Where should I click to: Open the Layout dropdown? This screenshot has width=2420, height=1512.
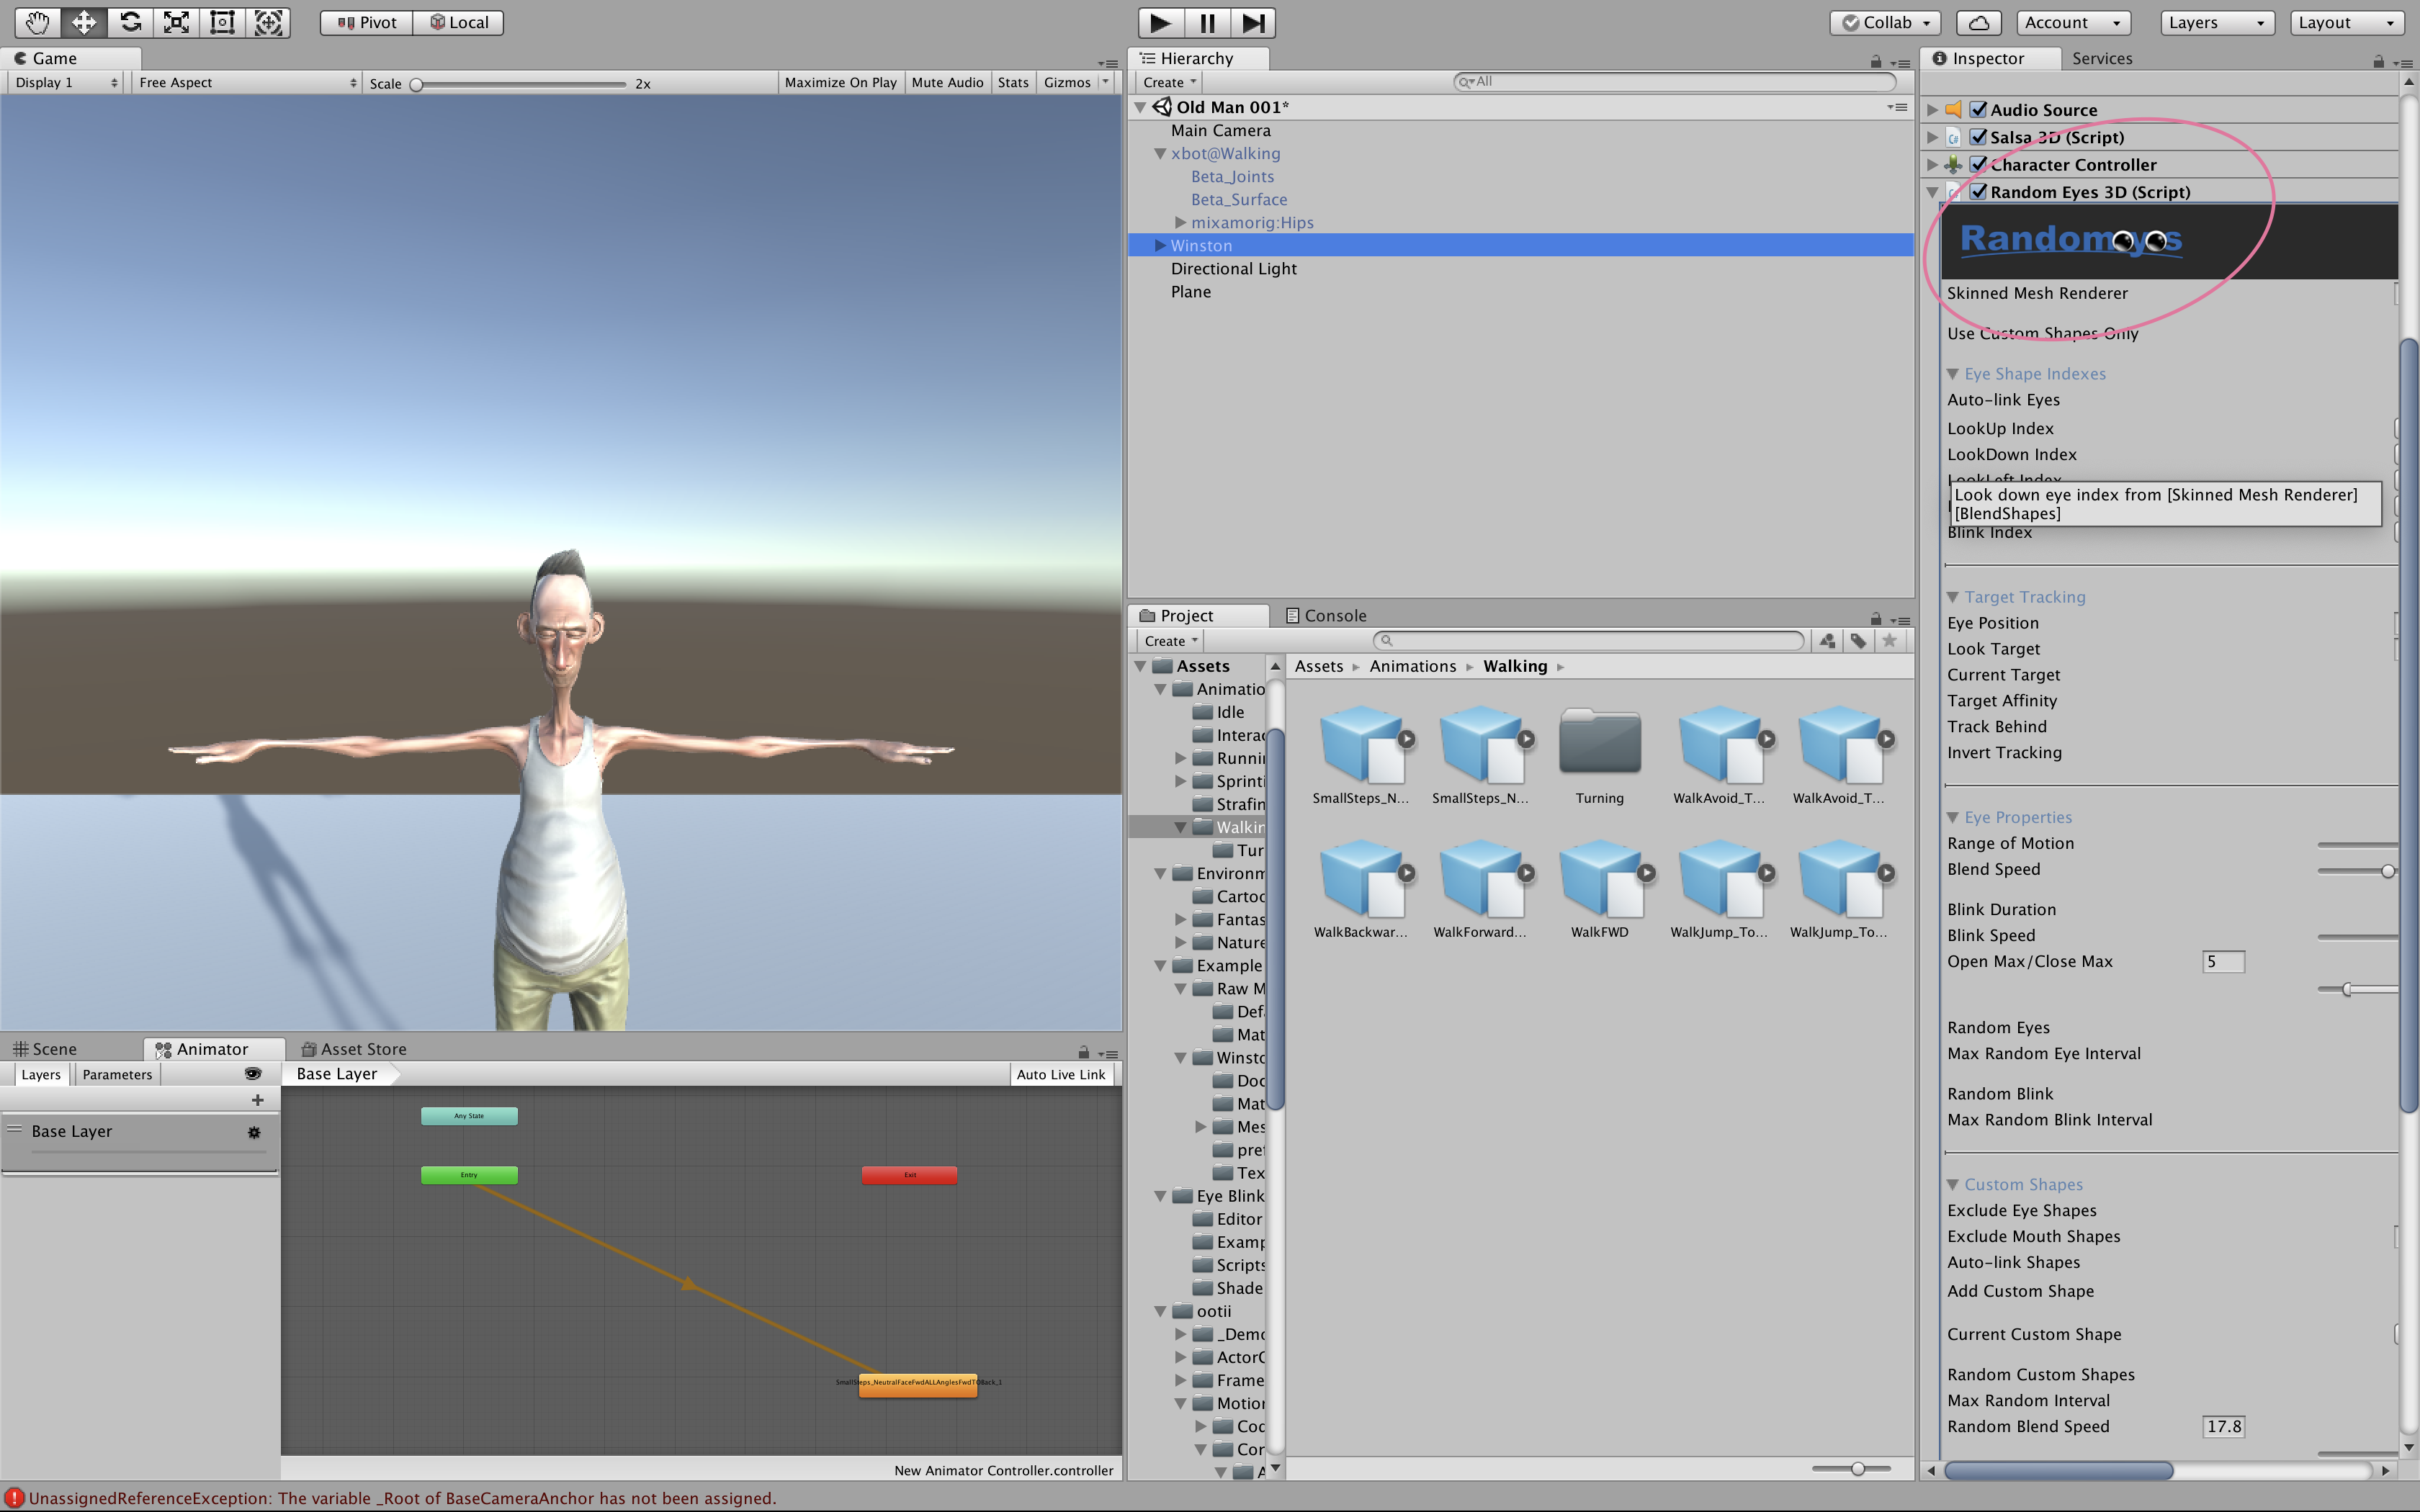click(2345, 22)
